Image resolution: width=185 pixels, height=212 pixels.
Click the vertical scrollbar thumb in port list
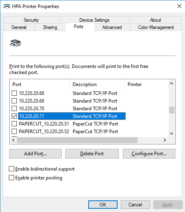pos(171,110)
